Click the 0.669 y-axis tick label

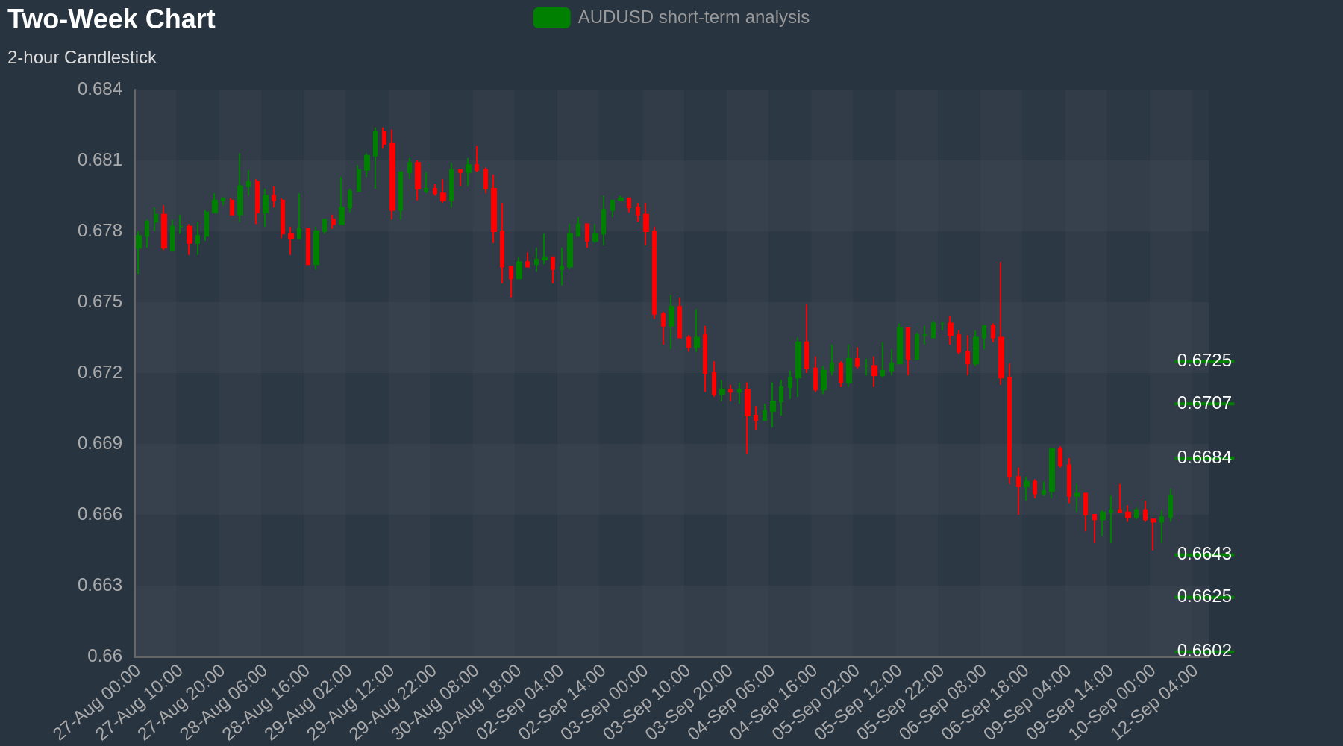(100, 444)
